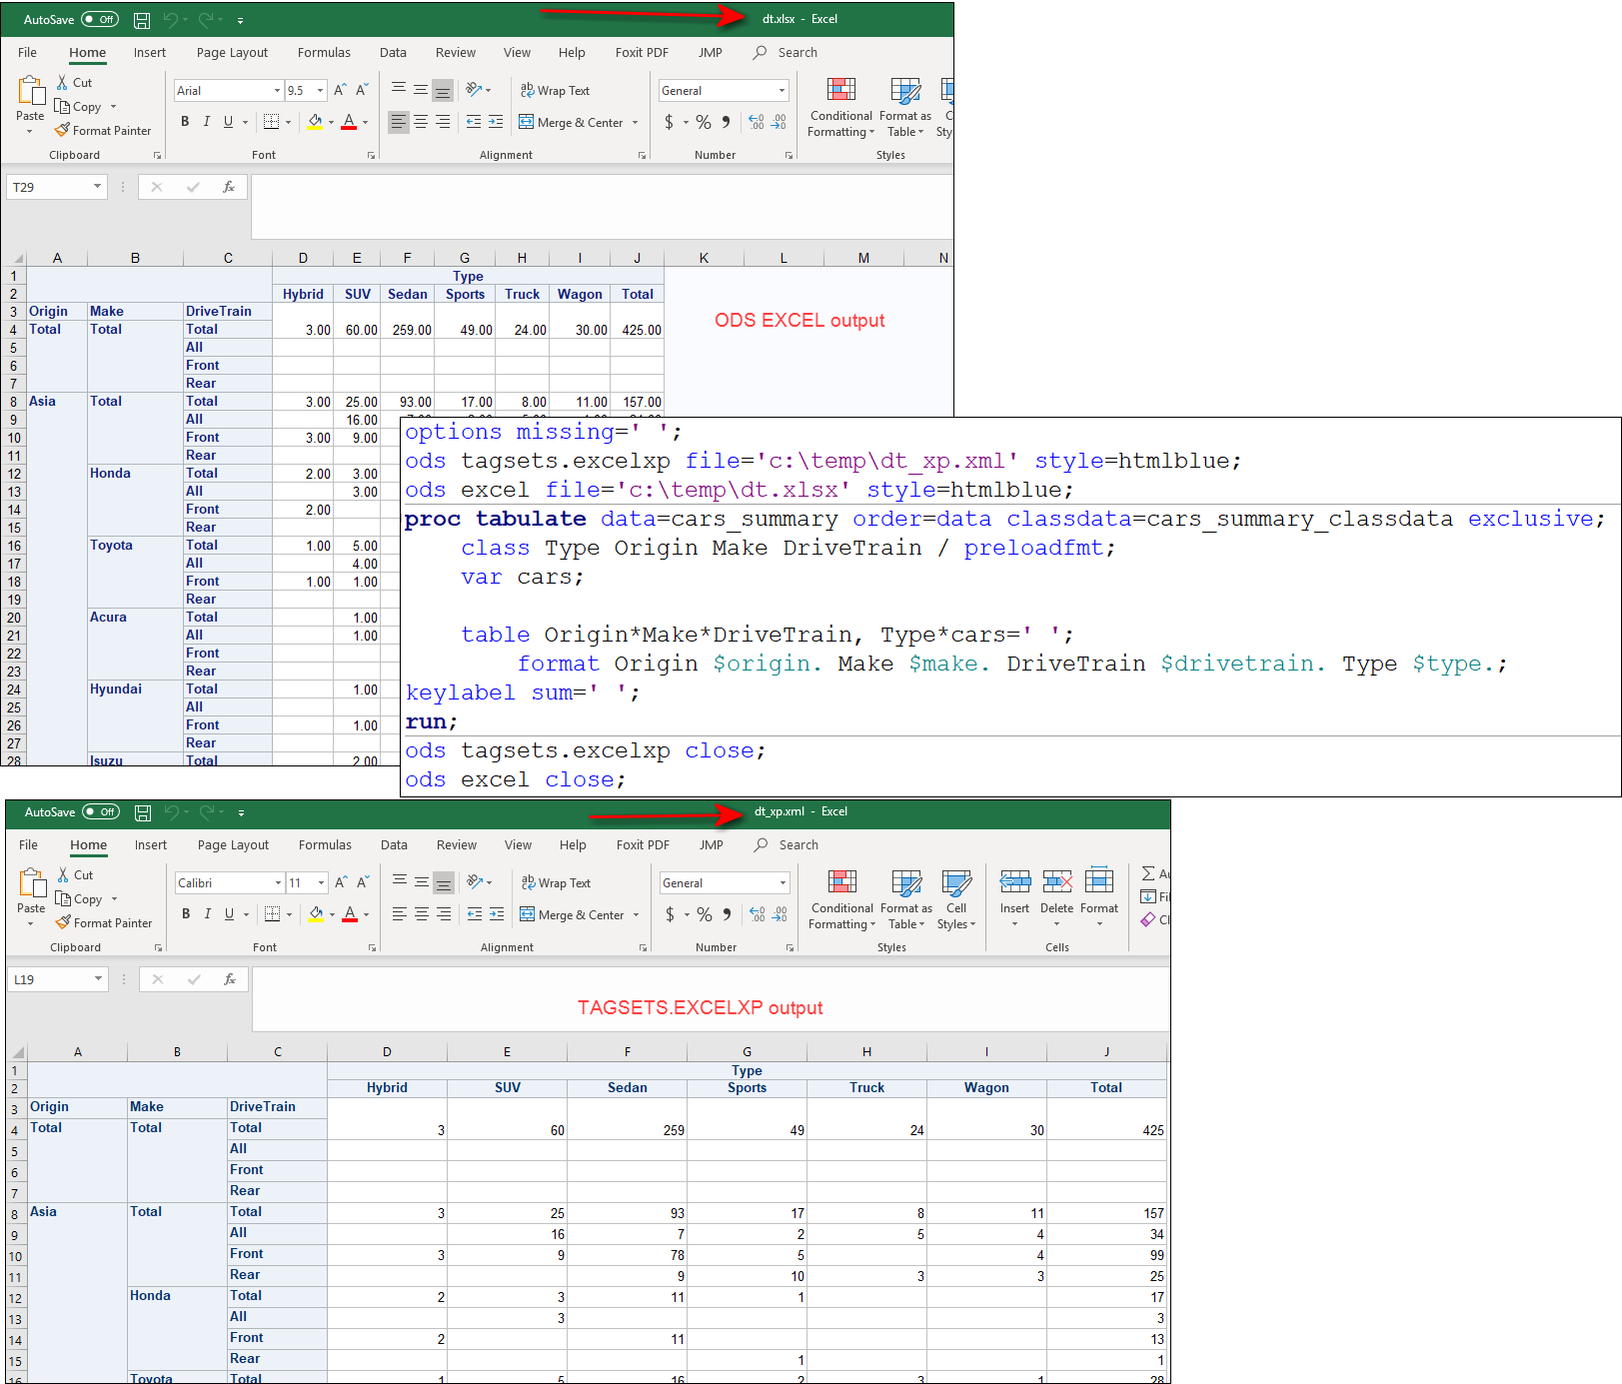Click the Insert Function fx button
Viewport: 1622px width, 1384px height.
click(x=229, y=187)
